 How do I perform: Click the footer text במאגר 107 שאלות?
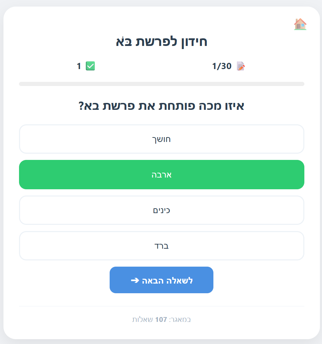coord(162,319)
